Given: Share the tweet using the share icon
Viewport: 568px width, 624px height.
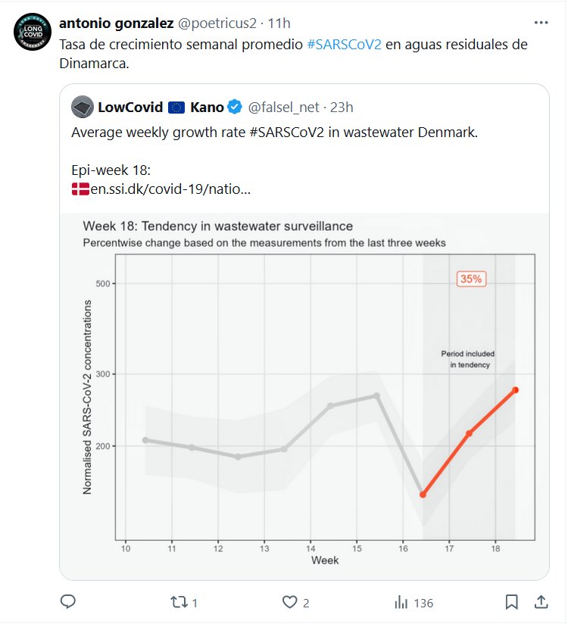Looking at the screenshot, I should click(541, 602).
